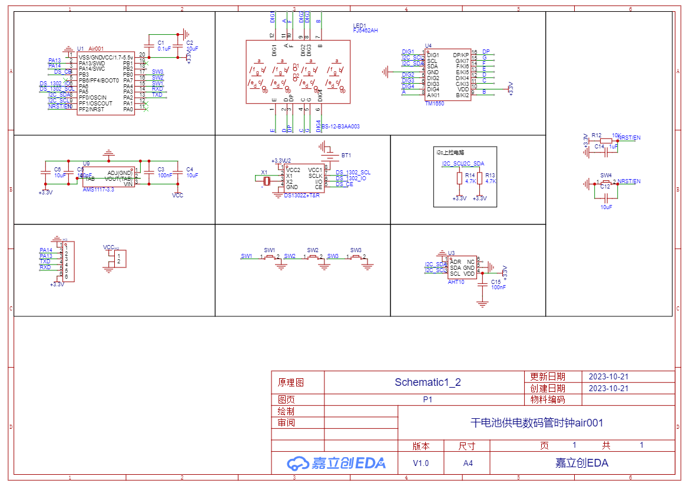This screenshot has height=486, width=689.
Task: Select the SW2 push button symbol
Action: click(313, 257)
